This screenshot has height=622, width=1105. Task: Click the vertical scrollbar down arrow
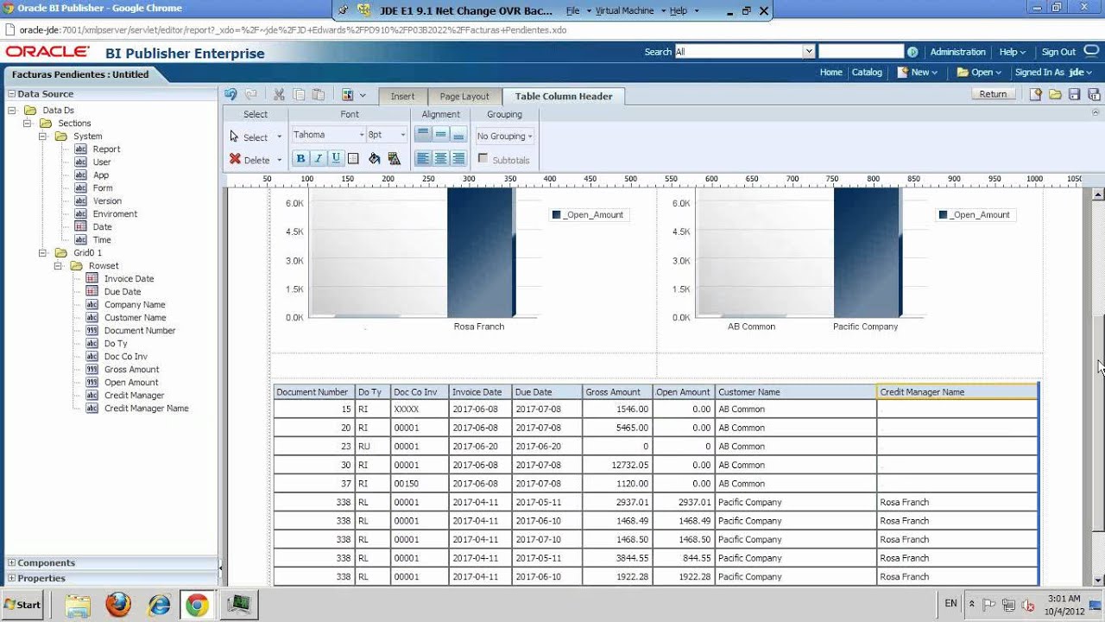point(1098,581)
